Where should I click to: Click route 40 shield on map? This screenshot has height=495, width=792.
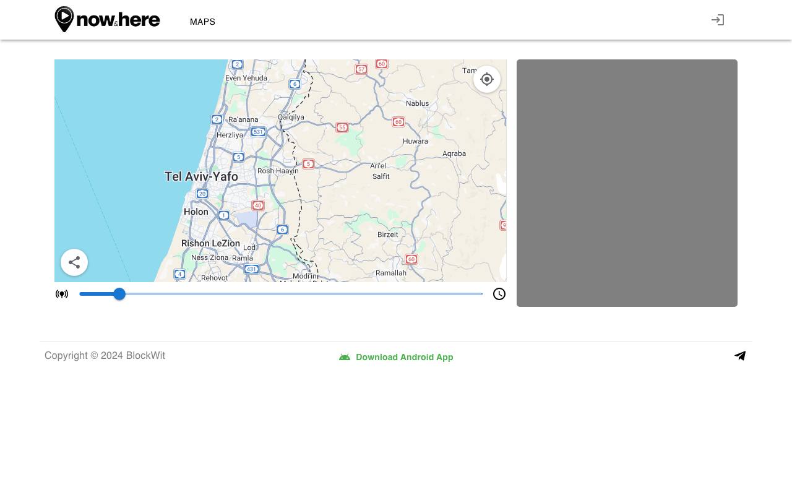[x=258, y=205]
